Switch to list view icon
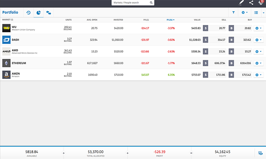This screenshot has width=266, height=159. 256,13
